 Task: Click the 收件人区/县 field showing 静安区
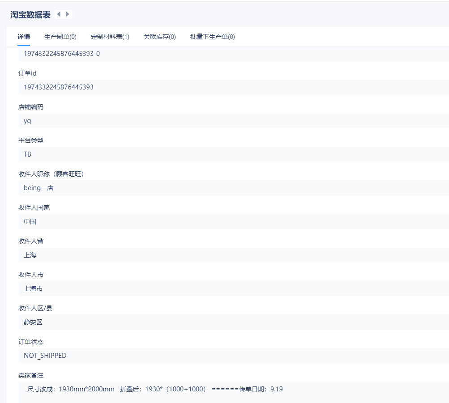click(x=233, y=322)
